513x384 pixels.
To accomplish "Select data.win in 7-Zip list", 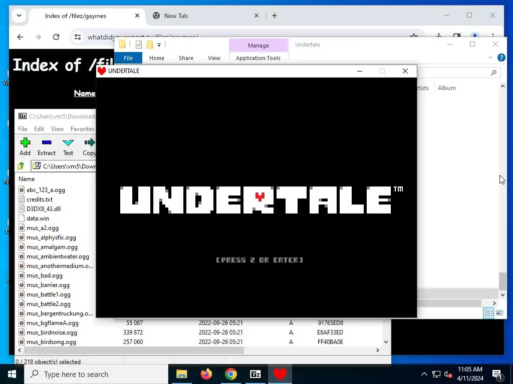I will pyautogui.click(x=38, y=218).
